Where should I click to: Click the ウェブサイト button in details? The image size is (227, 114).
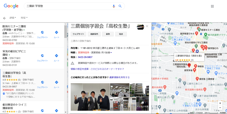pos(79,34)
